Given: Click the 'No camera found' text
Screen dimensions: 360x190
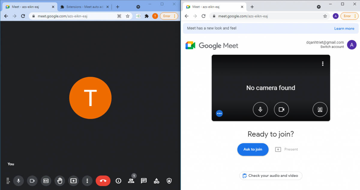Looking at the screenshot, I should click(x=271, y=88).
